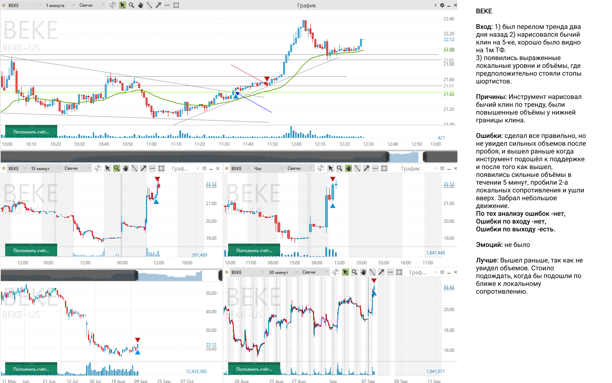Select the rectangle tool in the 1 минута chart

pyautogui.click(x=176, y=5)
